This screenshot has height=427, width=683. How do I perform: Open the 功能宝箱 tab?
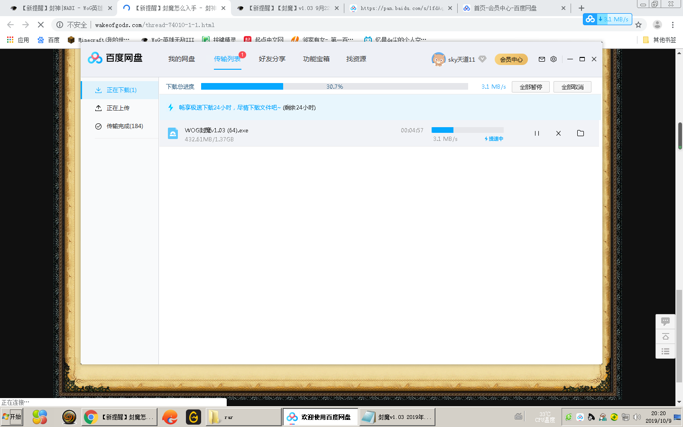point(316,59)
